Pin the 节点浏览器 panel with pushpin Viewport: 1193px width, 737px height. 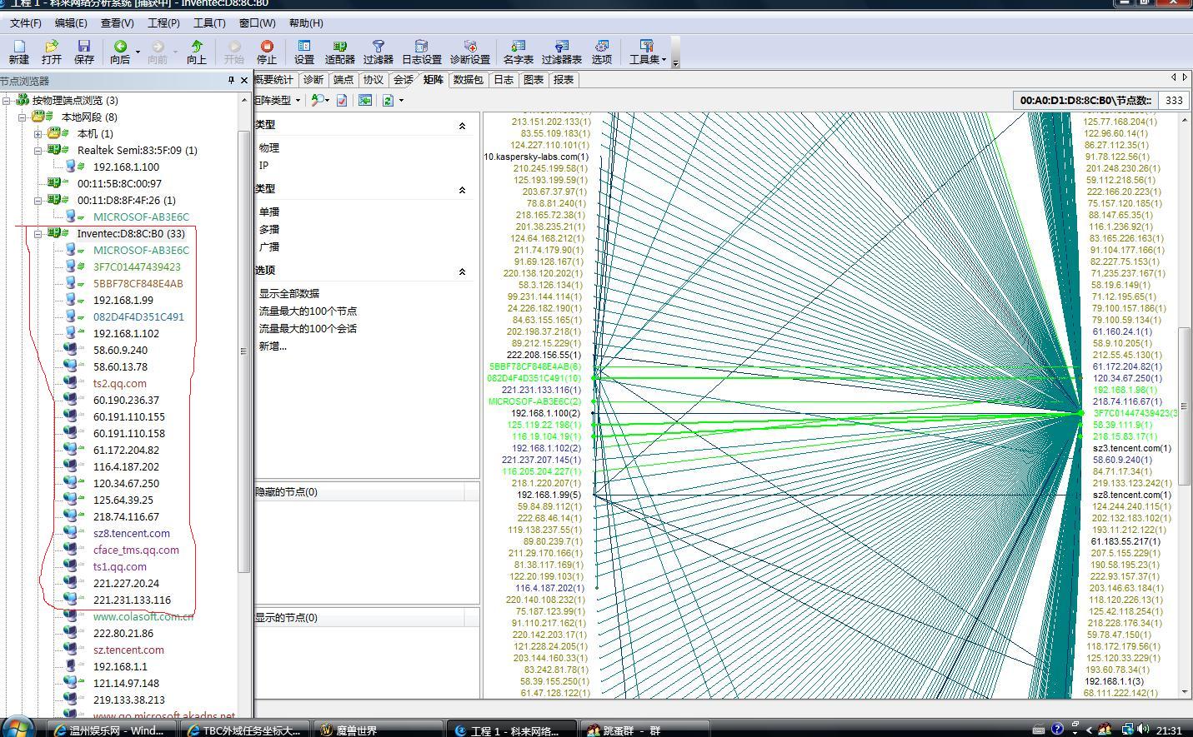pyautogui.click(x=231, y=81)
